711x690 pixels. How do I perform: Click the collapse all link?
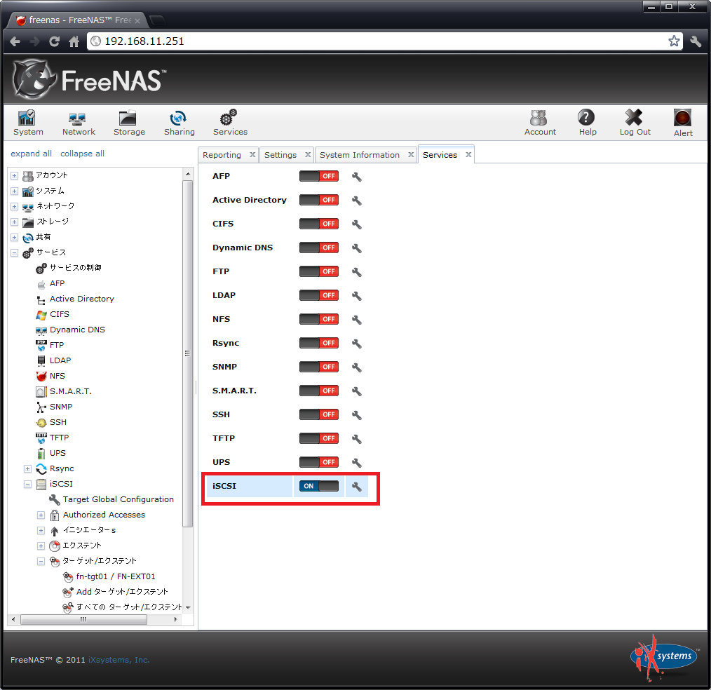[82, 154]
